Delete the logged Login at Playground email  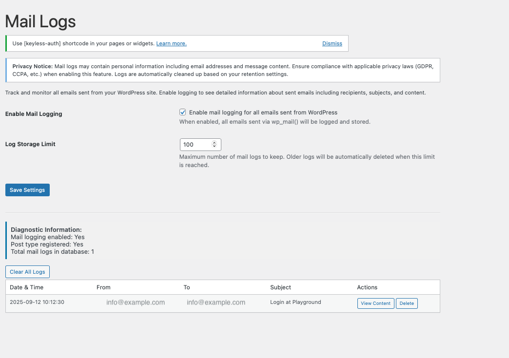407,303
